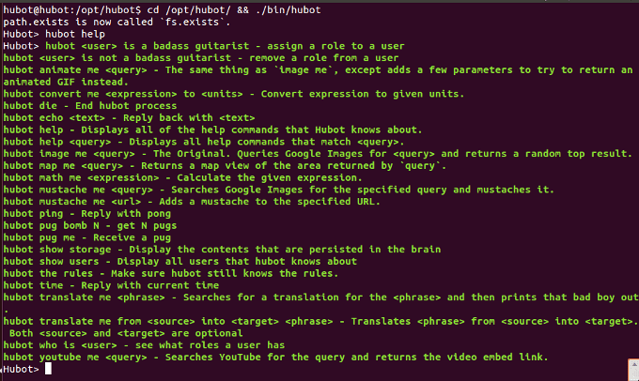Click the 'hubot help' command typed at the prompt

[75, 34]
